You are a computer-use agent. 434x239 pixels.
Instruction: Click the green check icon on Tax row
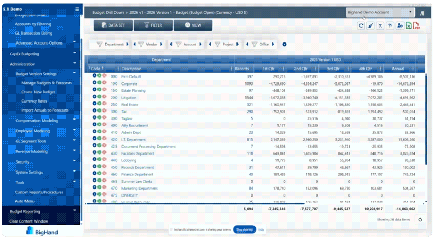99,110
